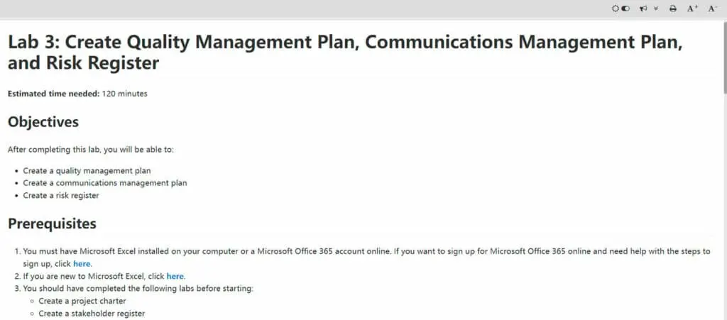The height and width of the screenshot is (320, 727).
Task: Click the Objectives heading
Action: point(43,122)
